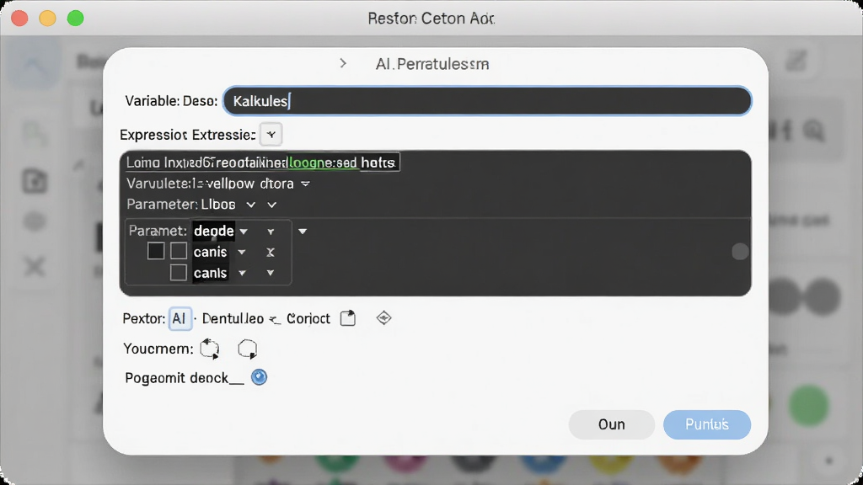Image resolution: width=863 pixels, height=485 pixels.
Task: Tick the dark checkbox in the first canis row
Action: (x=156, y=251)
